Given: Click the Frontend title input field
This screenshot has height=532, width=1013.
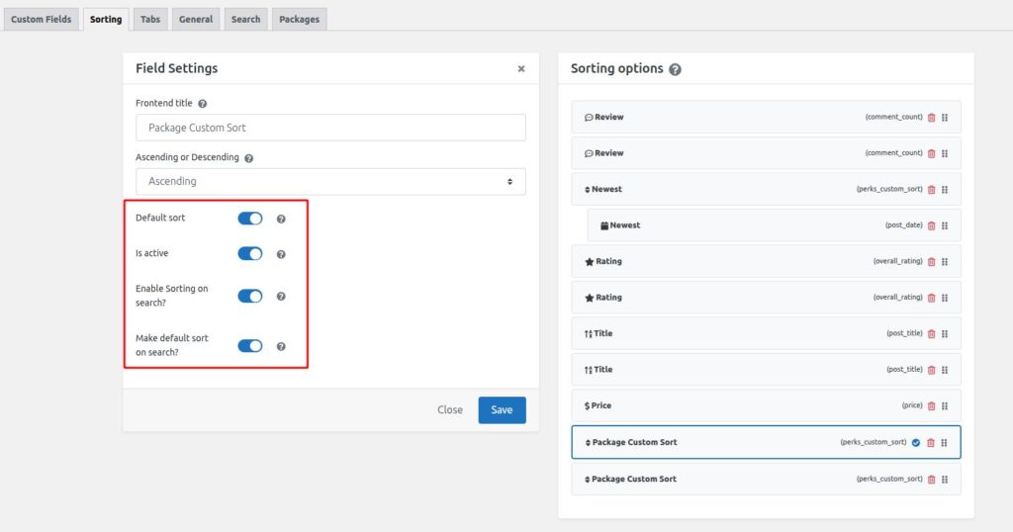Looking at the screenshot, I should [x=330, y=128].
